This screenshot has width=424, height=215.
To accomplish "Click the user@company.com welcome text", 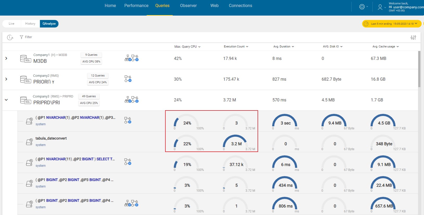I will [x=406, y=7].
